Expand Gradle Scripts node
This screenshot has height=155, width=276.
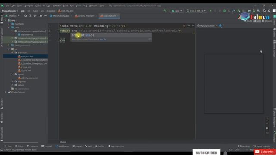[x=6, y=92]
